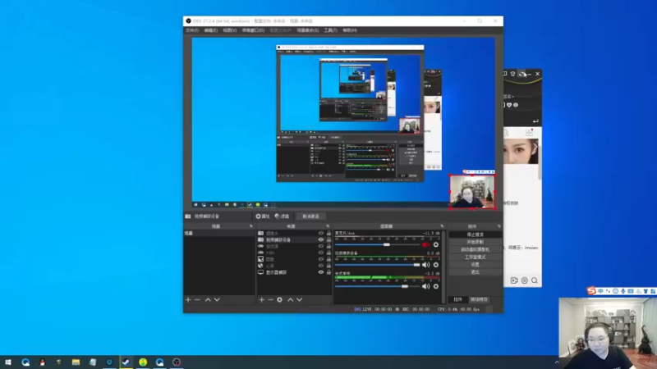Pop out the 场景 dock panel icon
Viewport: 657px width, 369px height.
tap(251, 226)
